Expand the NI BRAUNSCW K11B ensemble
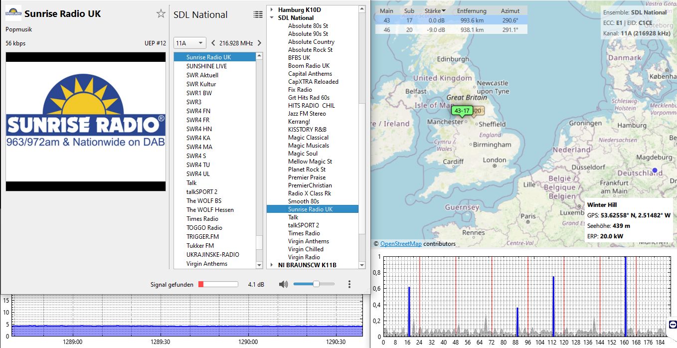The height and width of the screenshot is (348, 677). tap(272, 265)
